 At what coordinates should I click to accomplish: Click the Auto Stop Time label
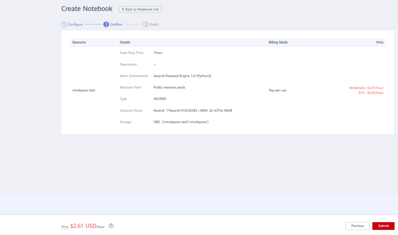pyautogui.click(x=131, y=53)
